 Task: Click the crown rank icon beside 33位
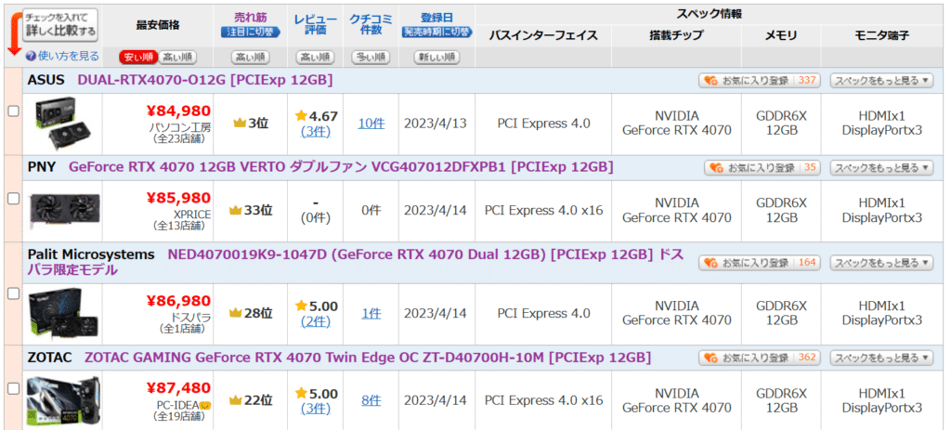pyautogui.click(x=235, y=211)
